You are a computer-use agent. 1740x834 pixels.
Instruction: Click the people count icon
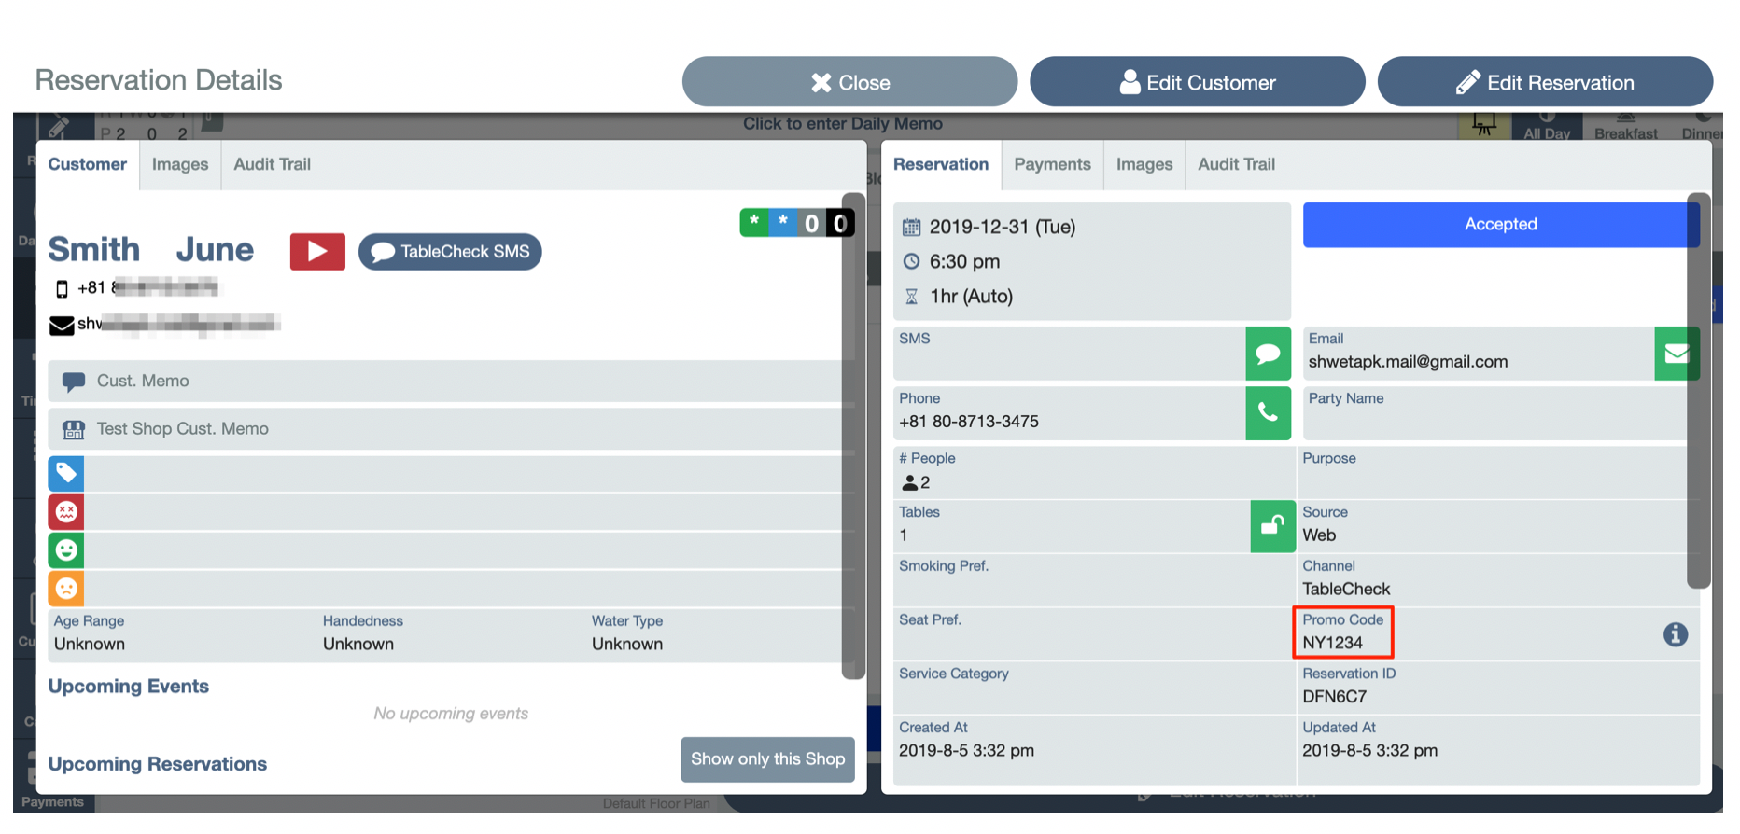[909, 483]
